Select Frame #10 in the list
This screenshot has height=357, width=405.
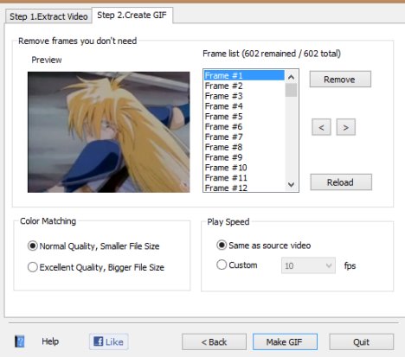pos(244,168)
